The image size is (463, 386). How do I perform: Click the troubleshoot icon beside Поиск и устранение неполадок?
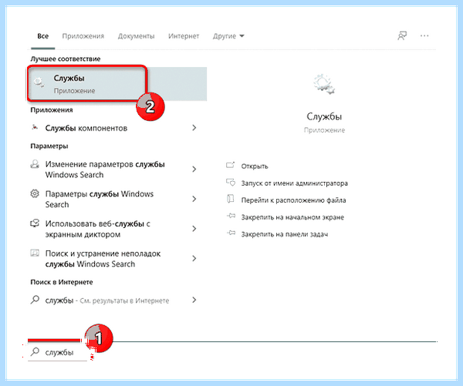[x=35, y=253]
